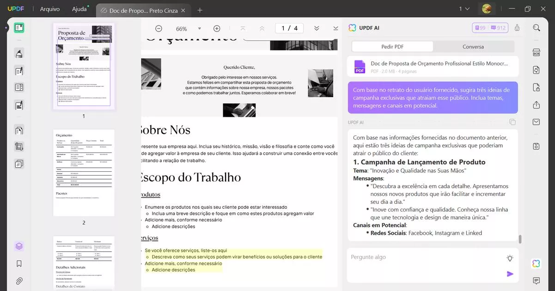
Task: Toggle the prompt suggestion light bulb in chat box
Action: [x=509, y=258]
